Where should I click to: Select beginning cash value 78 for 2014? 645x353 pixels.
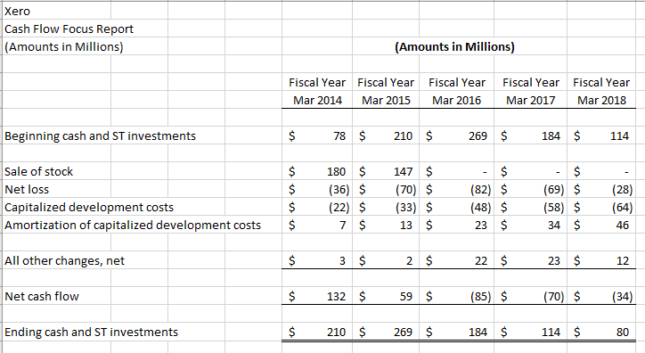[x=339, y=135]
